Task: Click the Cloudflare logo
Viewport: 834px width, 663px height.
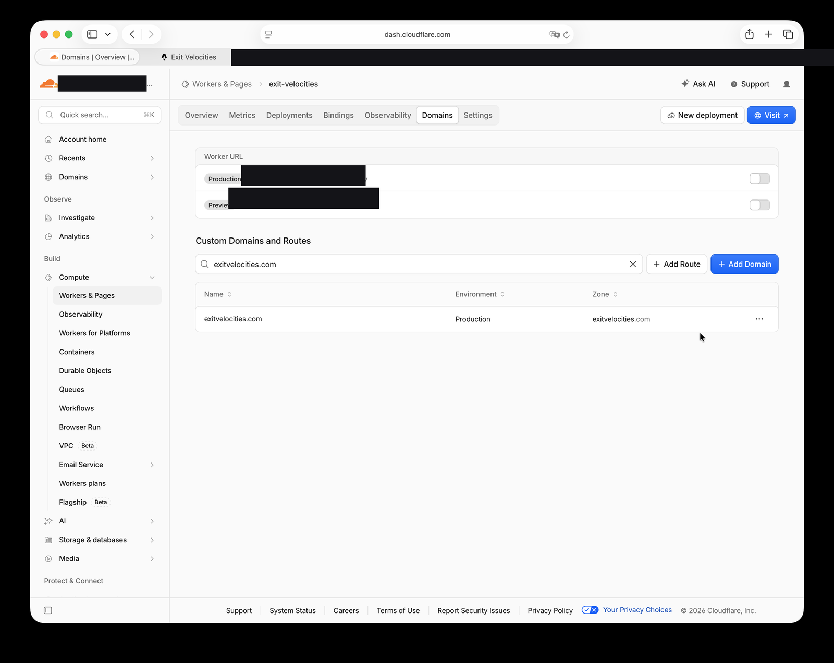Action: point(48,83)
